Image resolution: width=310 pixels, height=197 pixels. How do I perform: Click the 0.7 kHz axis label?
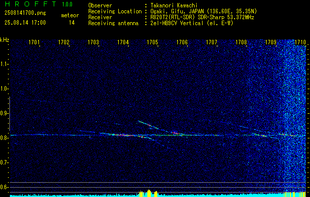tap(3, 163)
